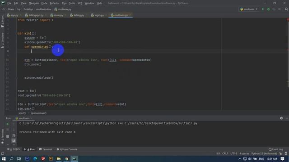Open the Event Log

point(276,149)
